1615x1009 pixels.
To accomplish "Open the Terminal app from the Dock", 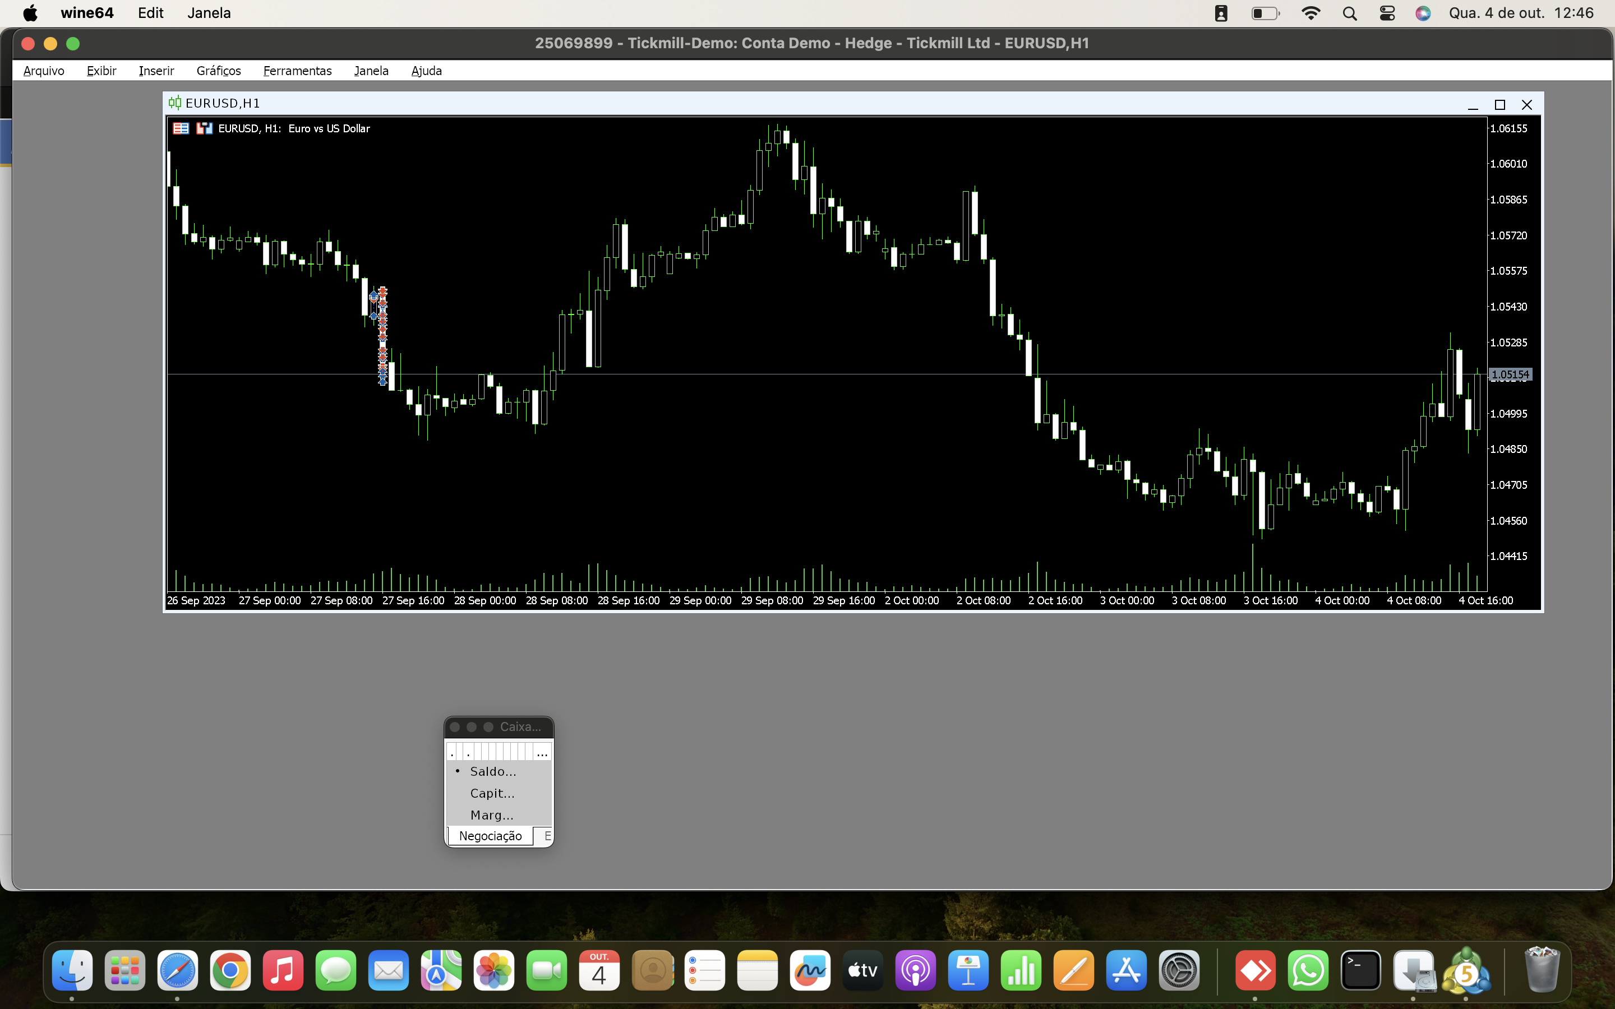I will pos(1361,971).
